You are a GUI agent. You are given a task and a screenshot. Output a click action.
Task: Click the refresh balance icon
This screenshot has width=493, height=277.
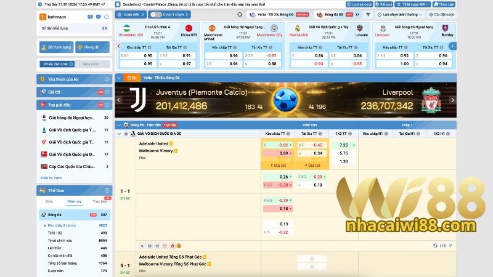tap(105, 16)
